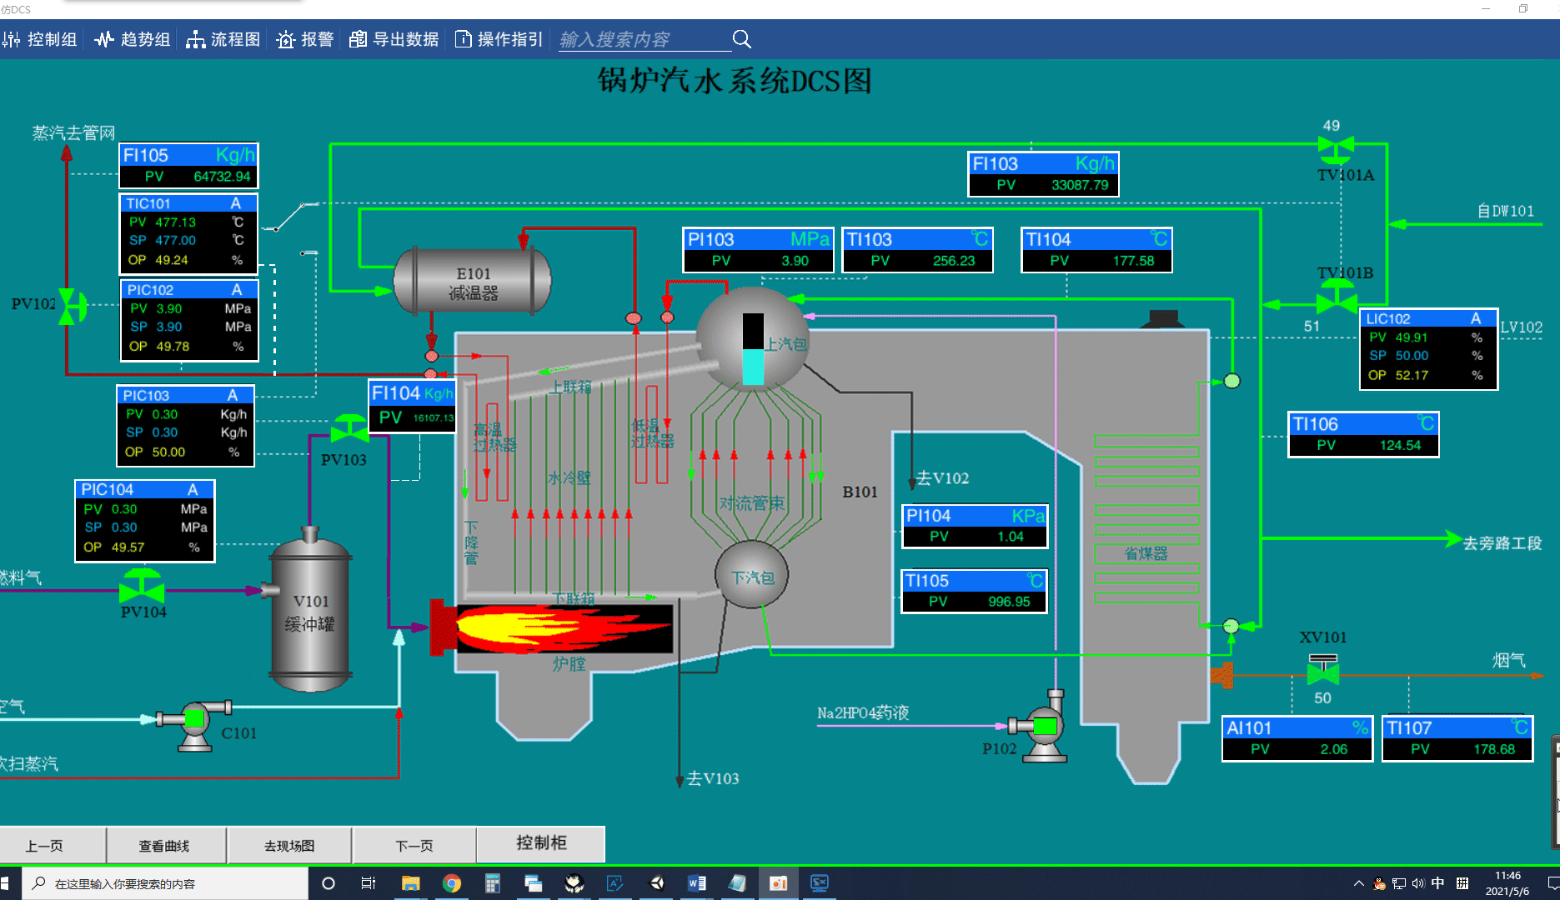This screenshot has height=900, width=1560.
Task: Select the XV101 flue gas valve
Action: click(x=1323, y=669)
